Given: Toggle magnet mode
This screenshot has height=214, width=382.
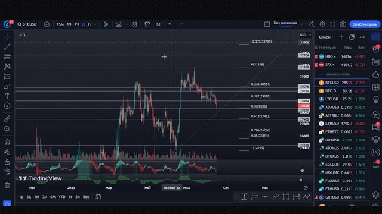Looking at the screenshot, I should tap(7, 142).
